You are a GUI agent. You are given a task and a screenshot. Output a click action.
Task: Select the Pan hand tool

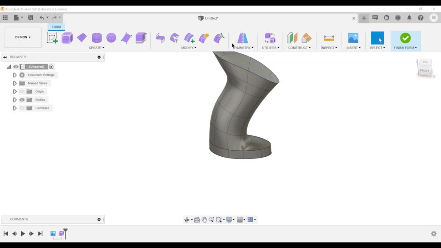(x=204, y=220)
